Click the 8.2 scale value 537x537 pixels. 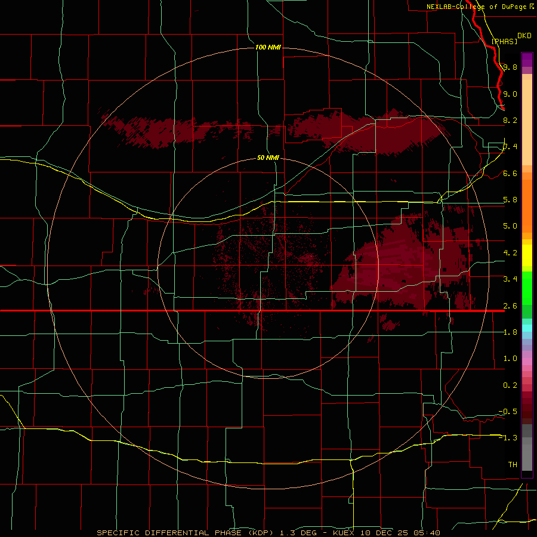[x=510, y=120]
